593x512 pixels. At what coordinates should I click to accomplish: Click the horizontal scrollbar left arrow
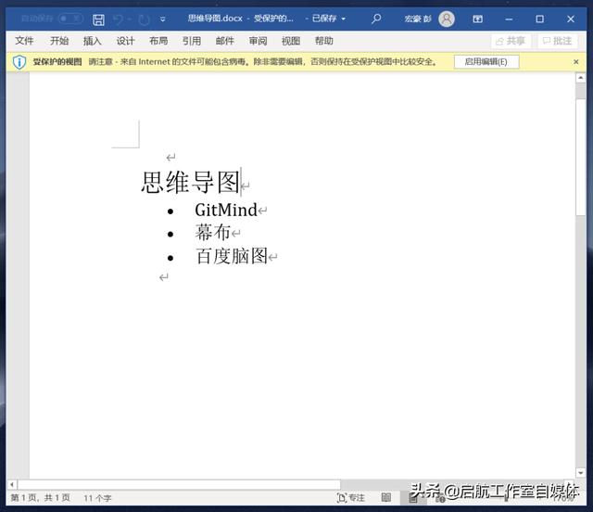click(x=12, y=484)
